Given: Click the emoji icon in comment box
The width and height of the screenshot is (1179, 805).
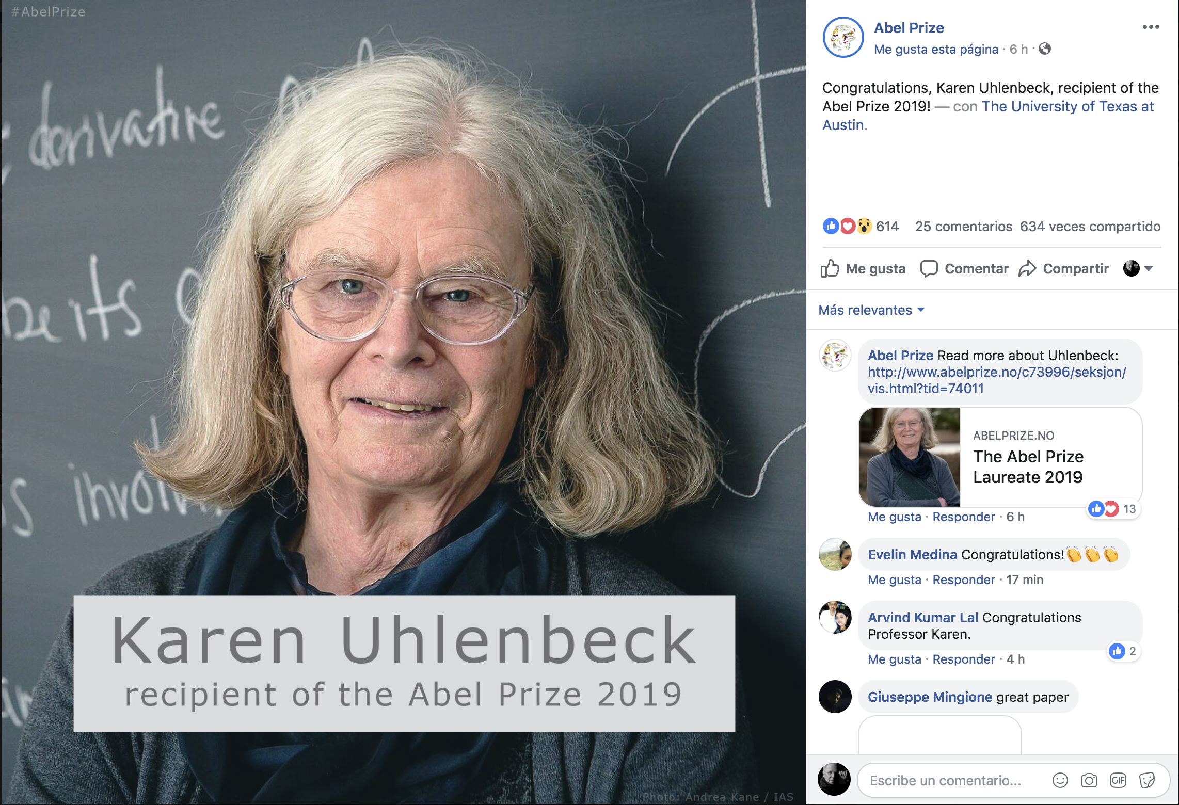Looking at the screenshot, I should [1060, 780].
